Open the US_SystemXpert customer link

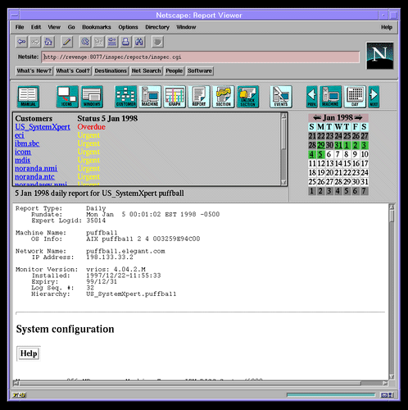point(43,127)
